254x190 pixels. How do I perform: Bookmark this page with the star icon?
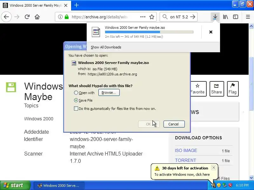click(x=152, y=17)
